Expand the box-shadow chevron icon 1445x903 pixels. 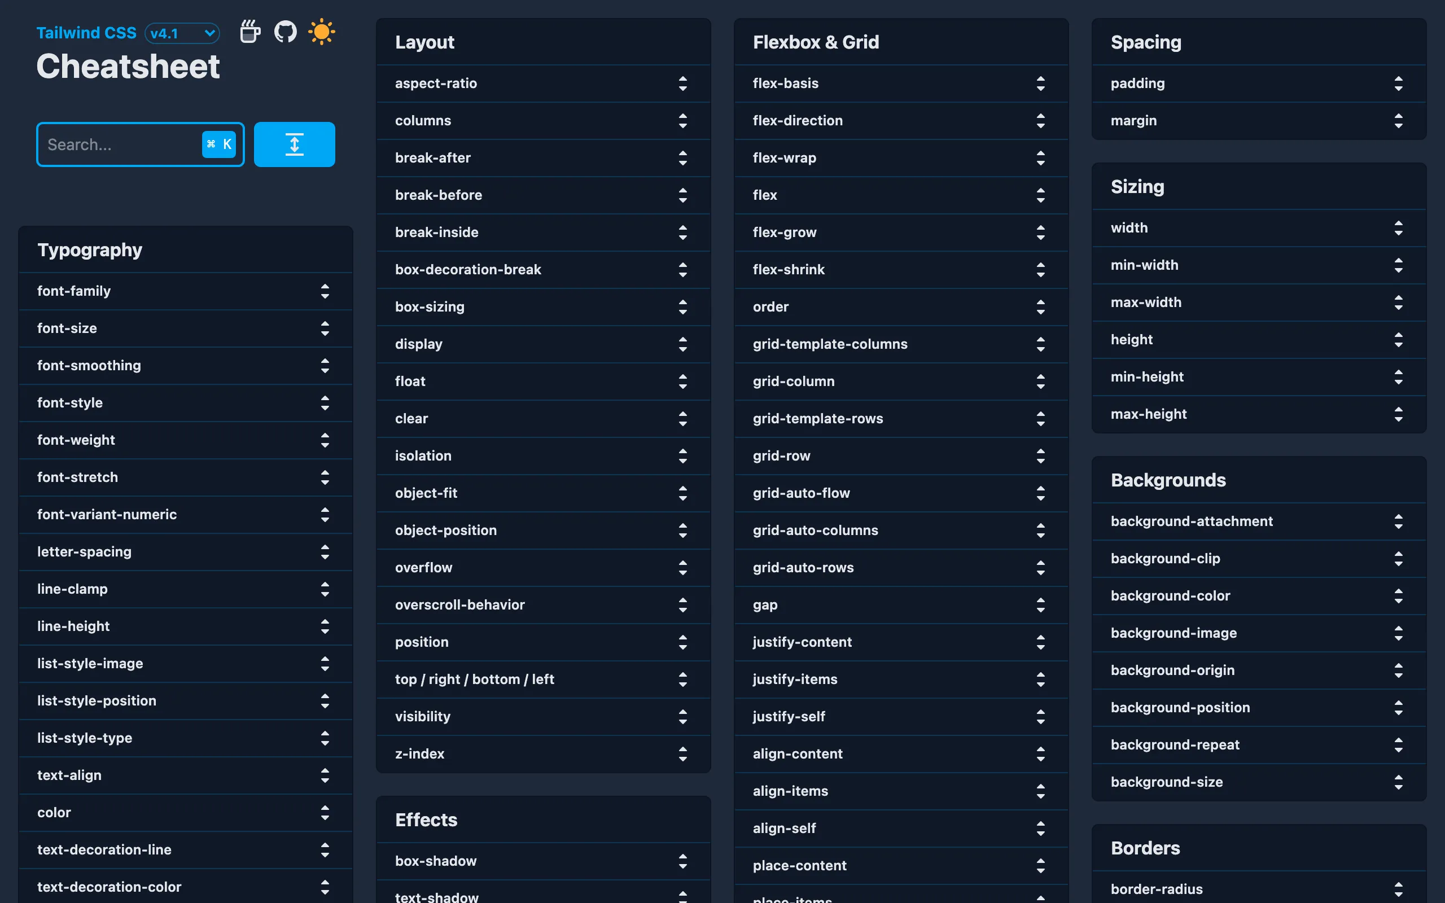click(682, 861)
